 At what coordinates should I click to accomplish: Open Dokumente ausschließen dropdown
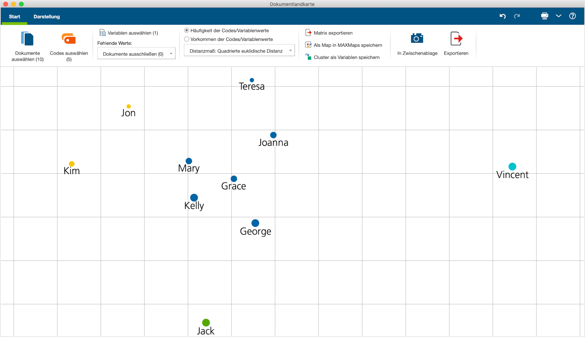click(136, 54)
